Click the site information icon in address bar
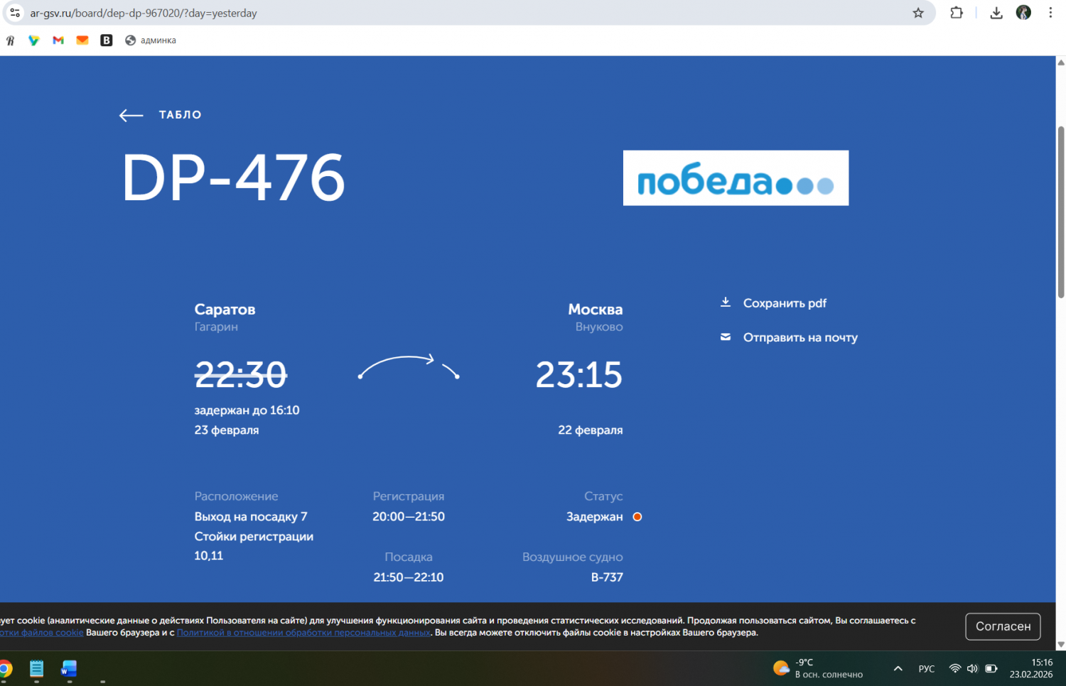 click(x=15, y=13)
